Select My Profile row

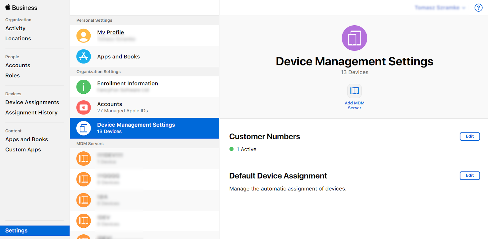(145, 36)
